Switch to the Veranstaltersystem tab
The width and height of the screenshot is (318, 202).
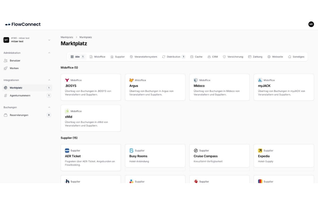(143, 57)
